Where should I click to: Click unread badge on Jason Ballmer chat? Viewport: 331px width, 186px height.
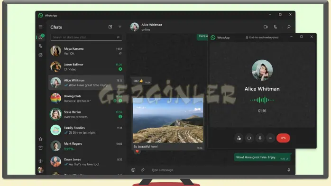pos(120,69)
